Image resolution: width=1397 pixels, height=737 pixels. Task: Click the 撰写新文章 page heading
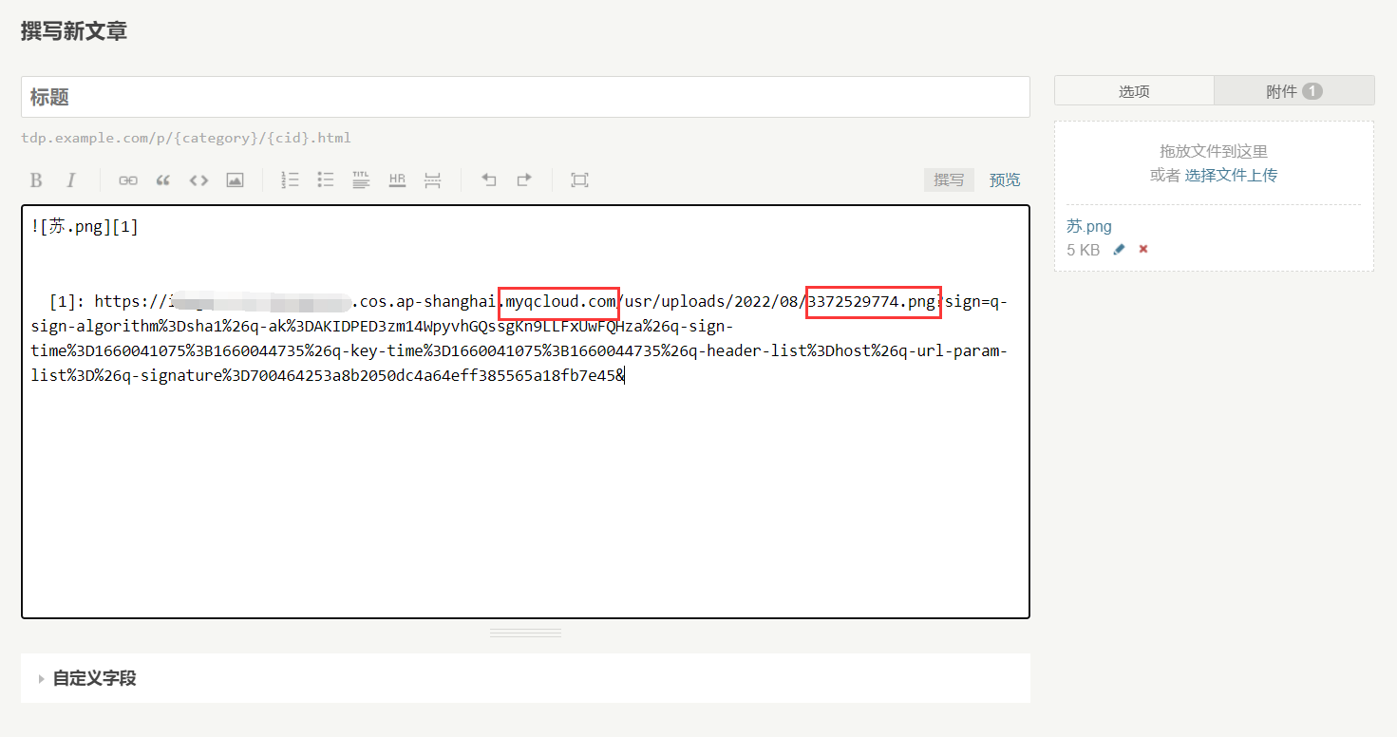tap(74, 30)
